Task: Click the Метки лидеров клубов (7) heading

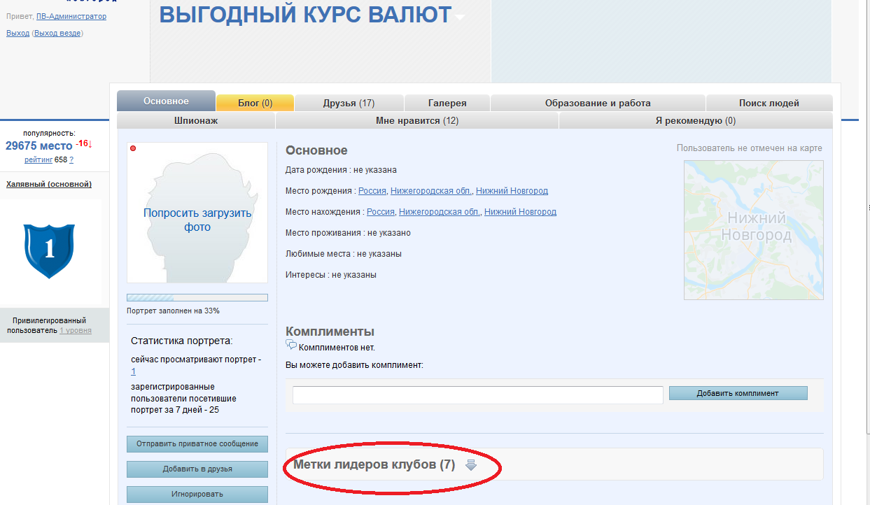Action: coord(374,464)
